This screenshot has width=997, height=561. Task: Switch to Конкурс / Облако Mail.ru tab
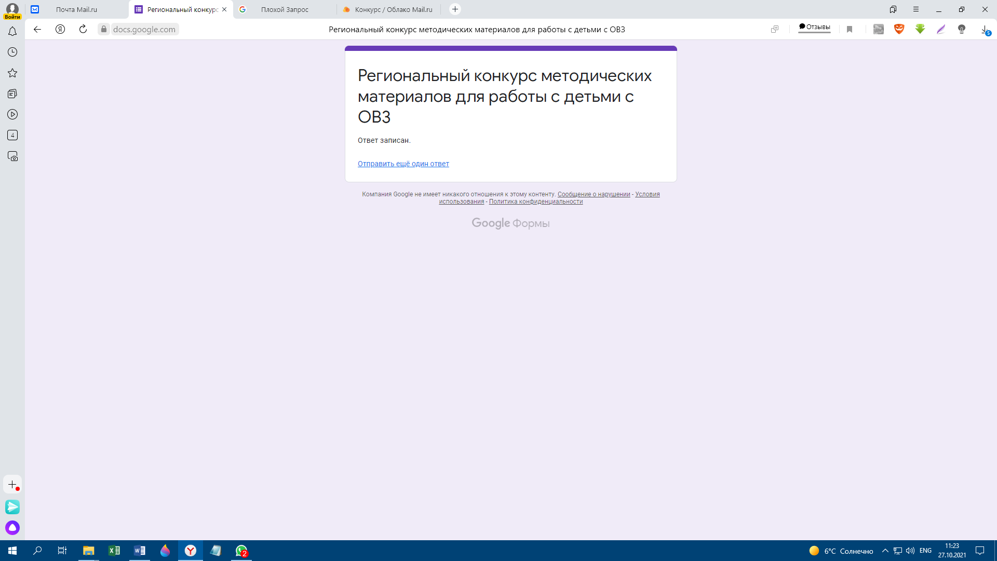393,9
